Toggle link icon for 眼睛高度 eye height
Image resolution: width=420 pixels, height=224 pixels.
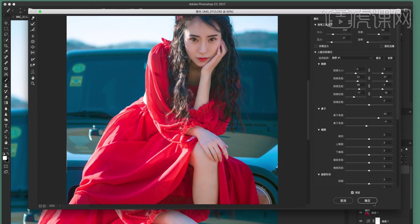click(x=369, y=78)
